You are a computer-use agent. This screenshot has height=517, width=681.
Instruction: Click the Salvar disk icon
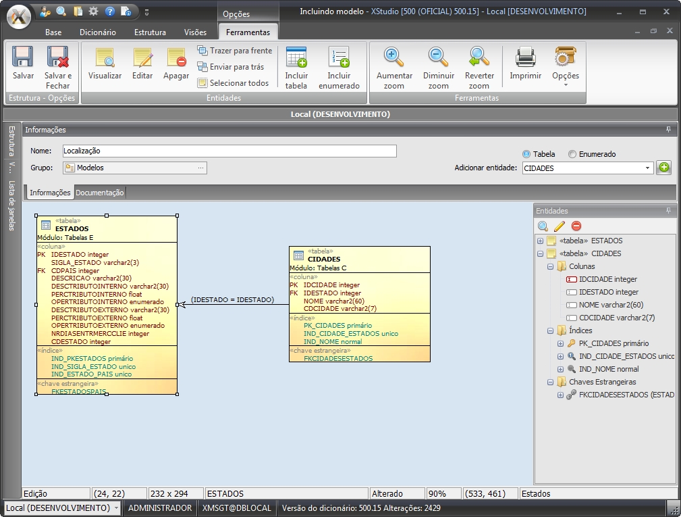23,58
